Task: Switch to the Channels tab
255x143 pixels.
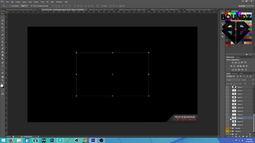Action: click(x=235, y=73)
